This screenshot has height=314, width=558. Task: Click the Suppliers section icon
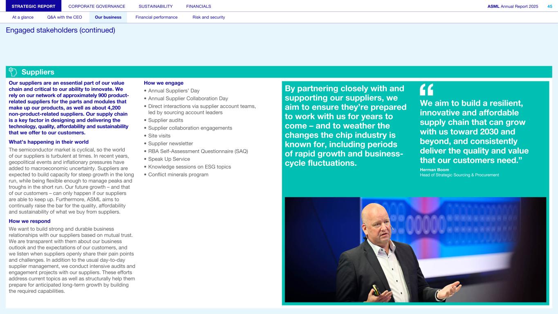pos(13,72)
